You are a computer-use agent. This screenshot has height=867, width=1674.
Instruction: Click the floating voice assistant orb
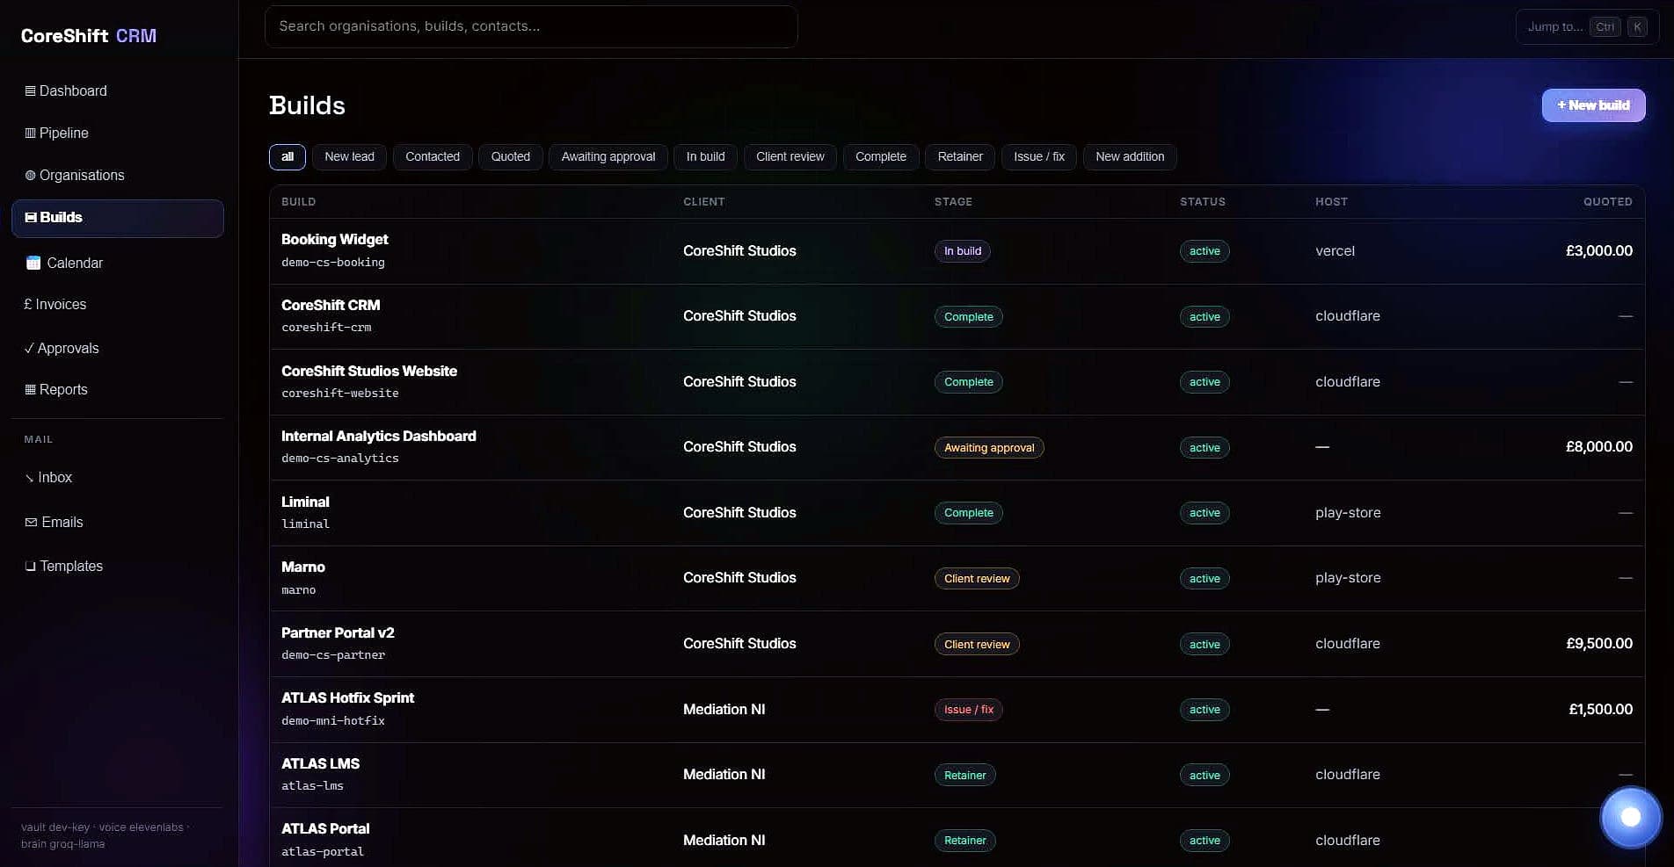[x=1631, y=817]
